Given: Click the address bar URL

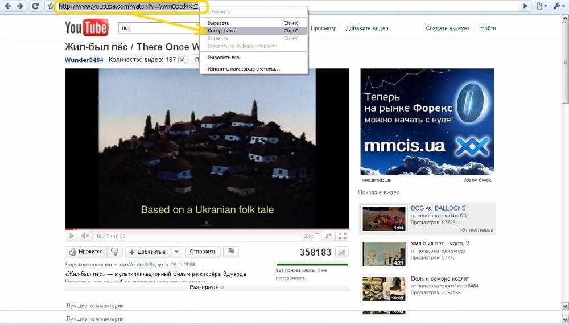Looking at the screenshot, I should click(129, 6).
